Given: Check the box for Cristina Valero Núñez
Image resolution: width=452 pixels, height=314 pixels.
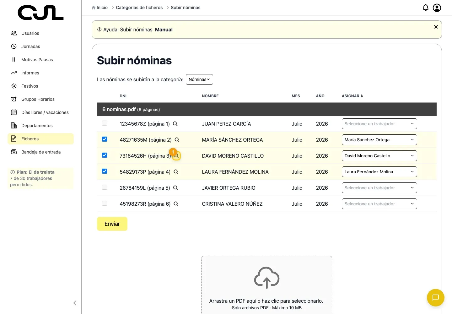Looking at the screenshot, I should [x=105, y=203].
